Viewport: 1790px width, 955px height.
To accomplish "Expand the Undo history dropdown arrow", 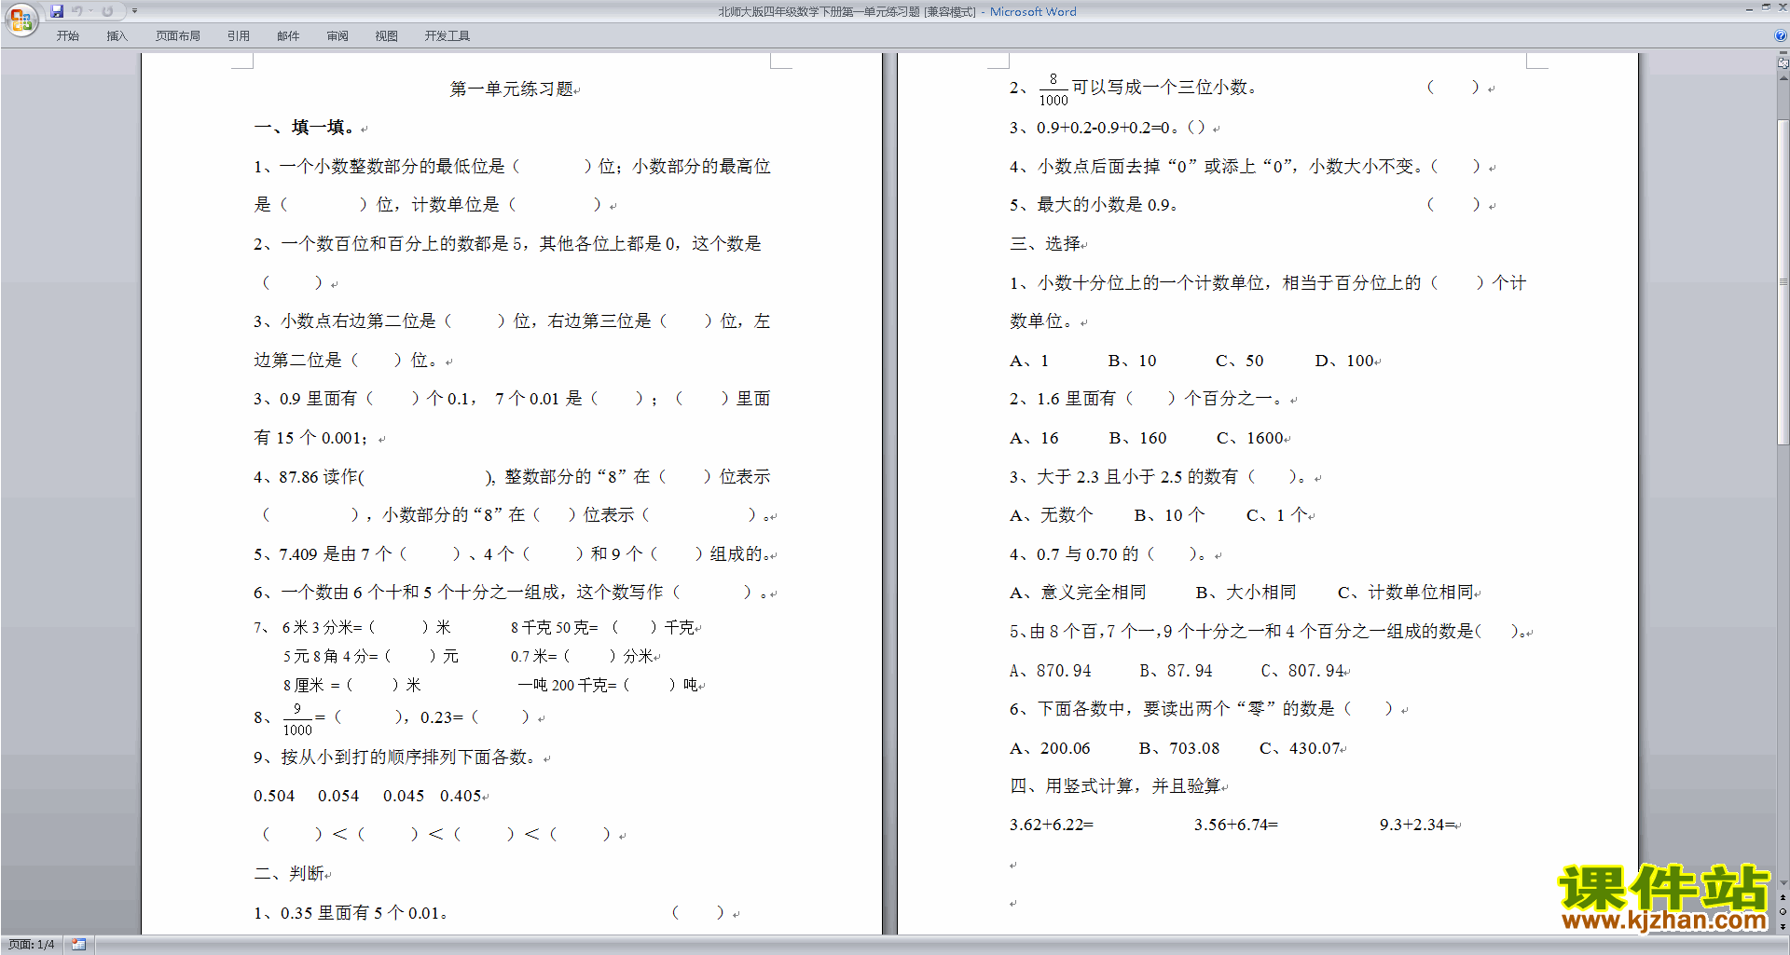I will pyautogui.click(x=90, y=11).
